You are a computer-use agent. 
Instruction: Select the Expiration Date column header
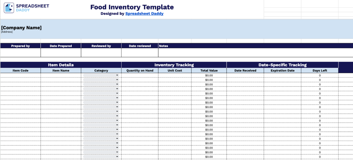pos(282,71)
